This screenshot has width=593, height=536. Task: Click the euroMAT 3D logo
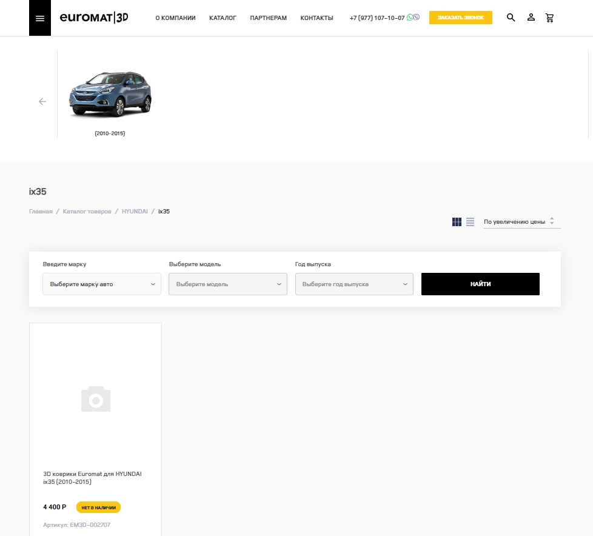94,18
